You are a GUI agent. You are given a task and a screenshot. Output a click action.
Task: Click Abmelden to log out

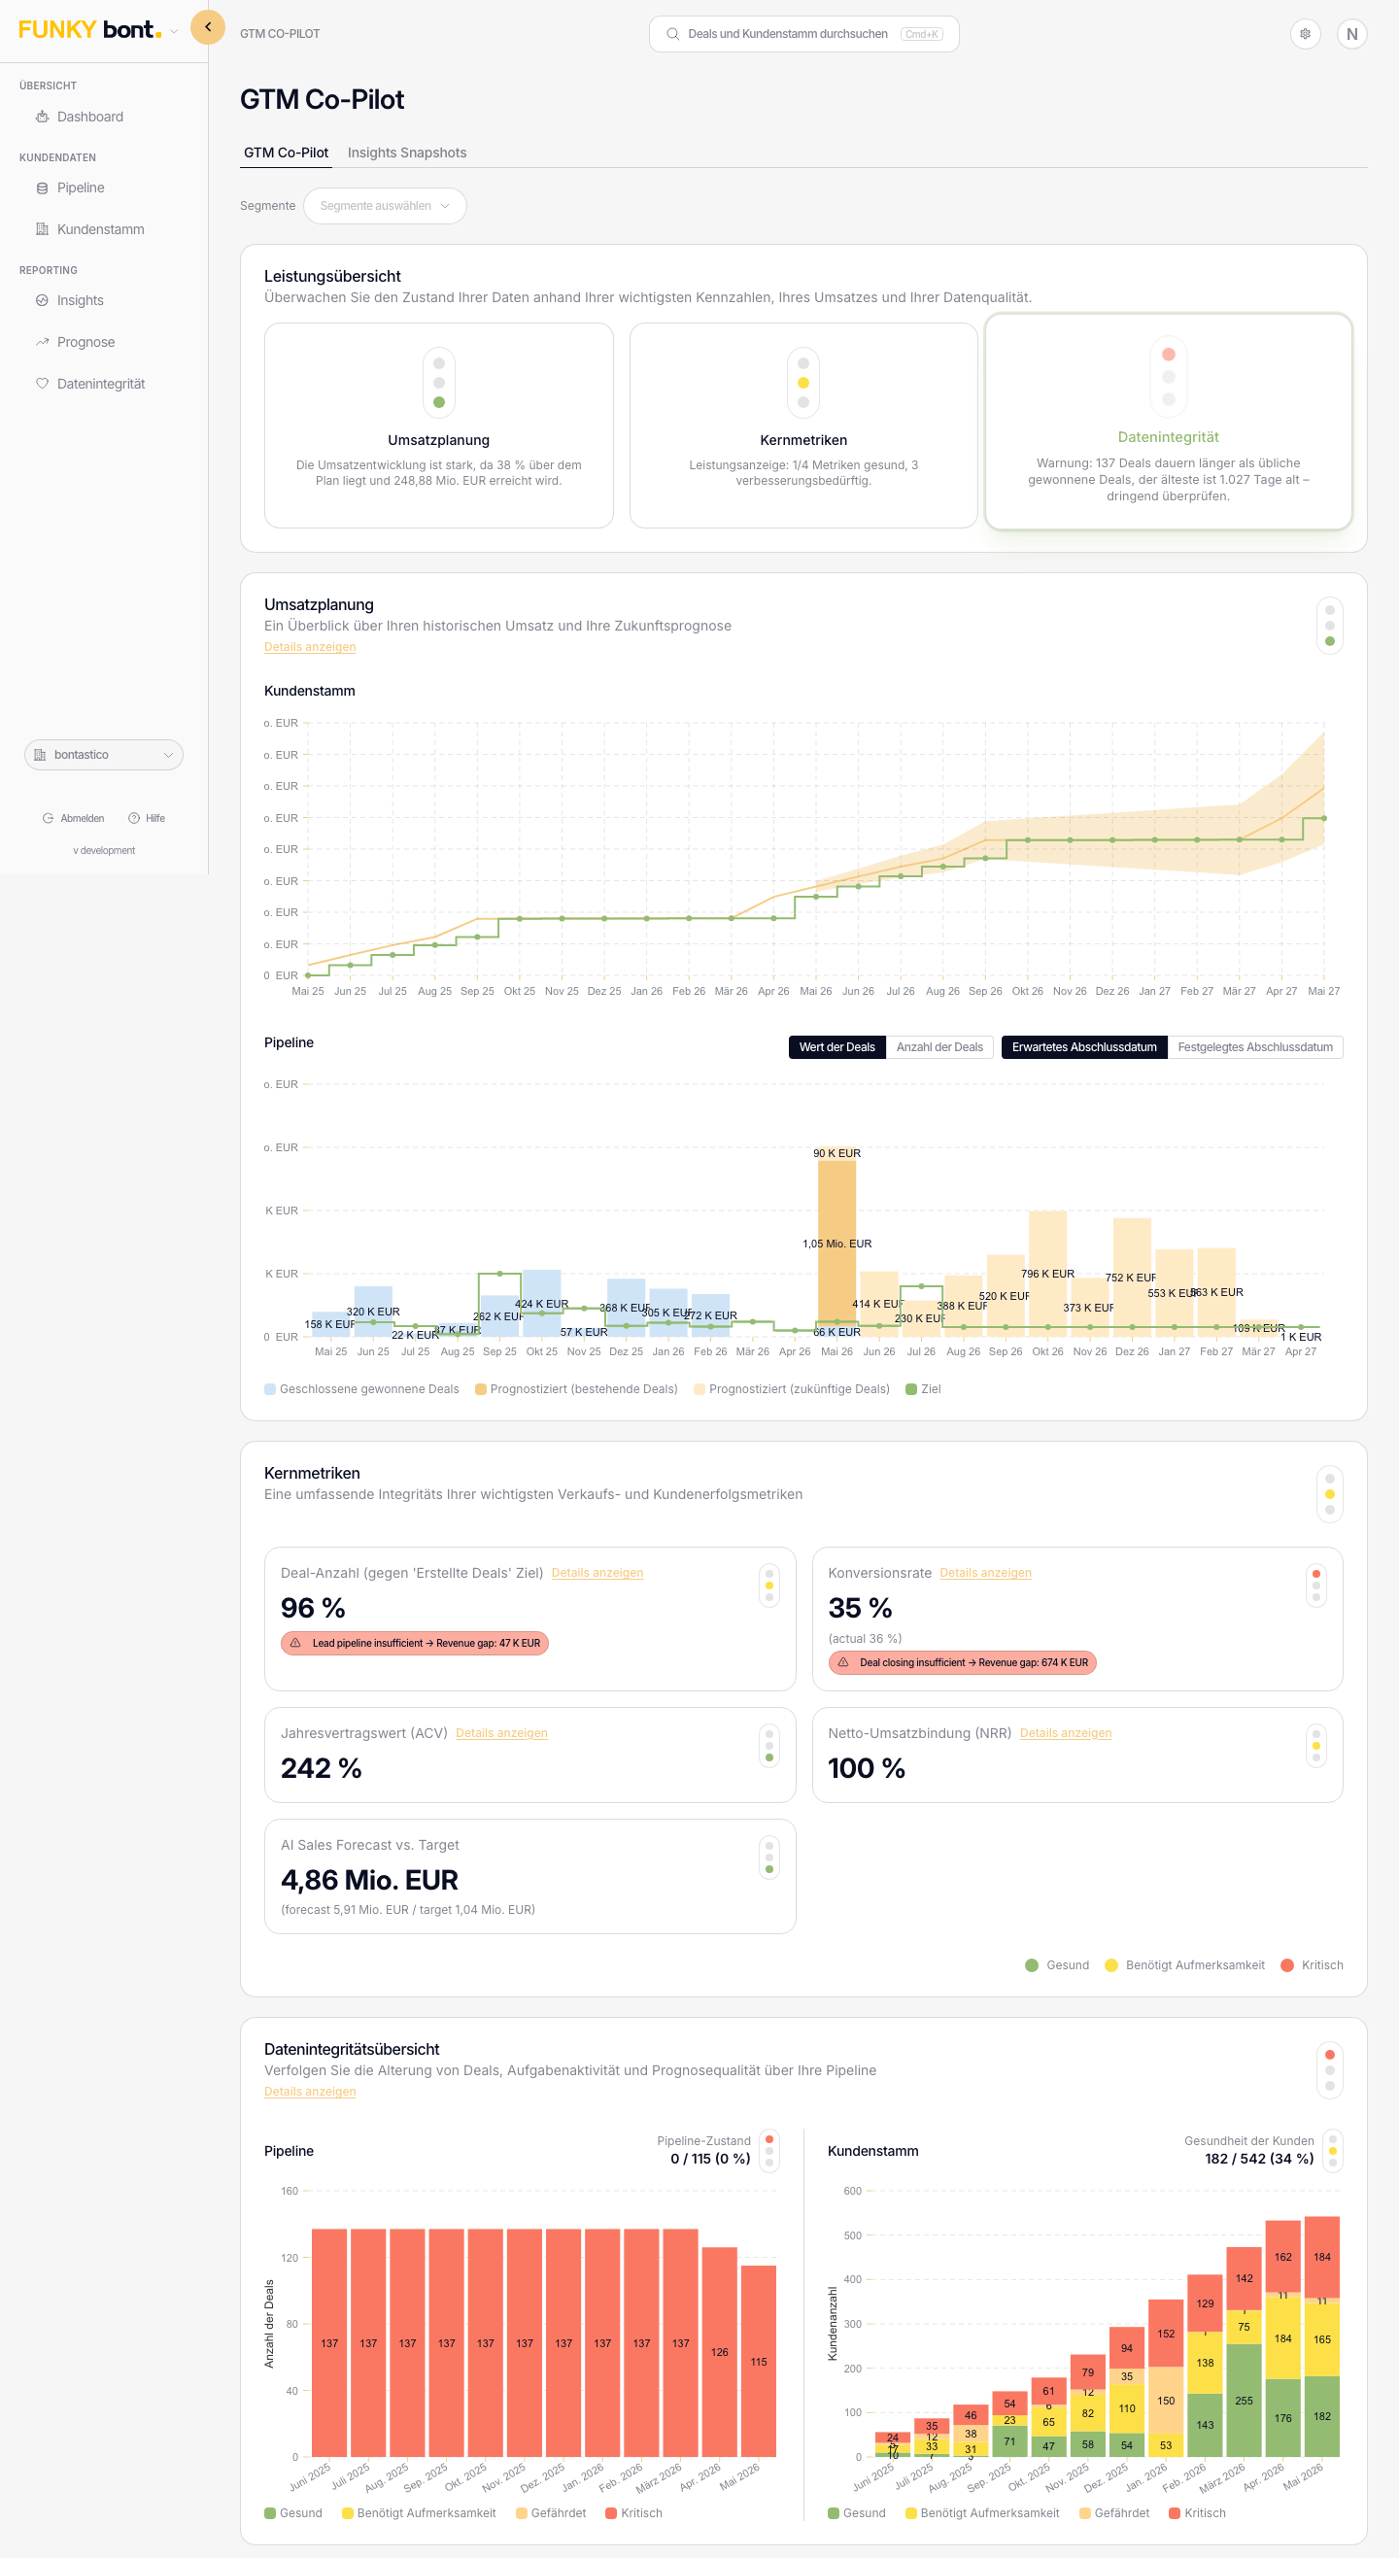tap(74, 818)
